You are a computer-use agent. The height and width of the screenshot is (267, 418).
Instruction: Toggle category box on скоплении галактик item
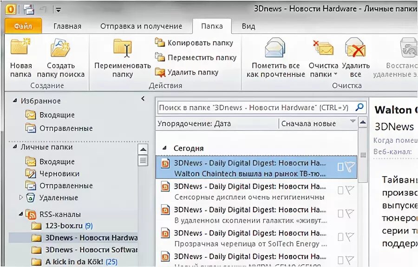340,214
